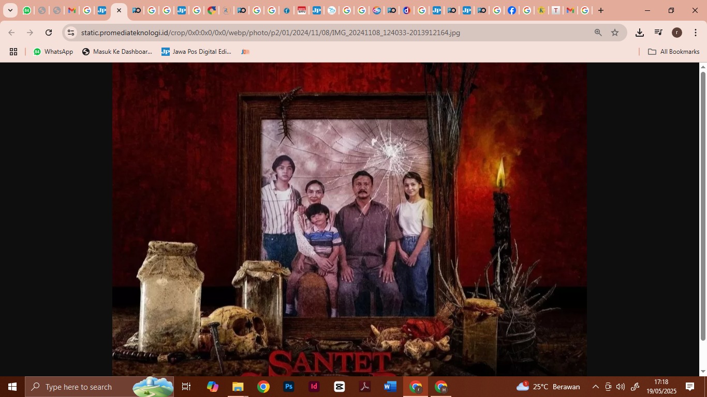707x397 pixels.
Task: Click the page scroll up arrow
Action: pos(703,67)
